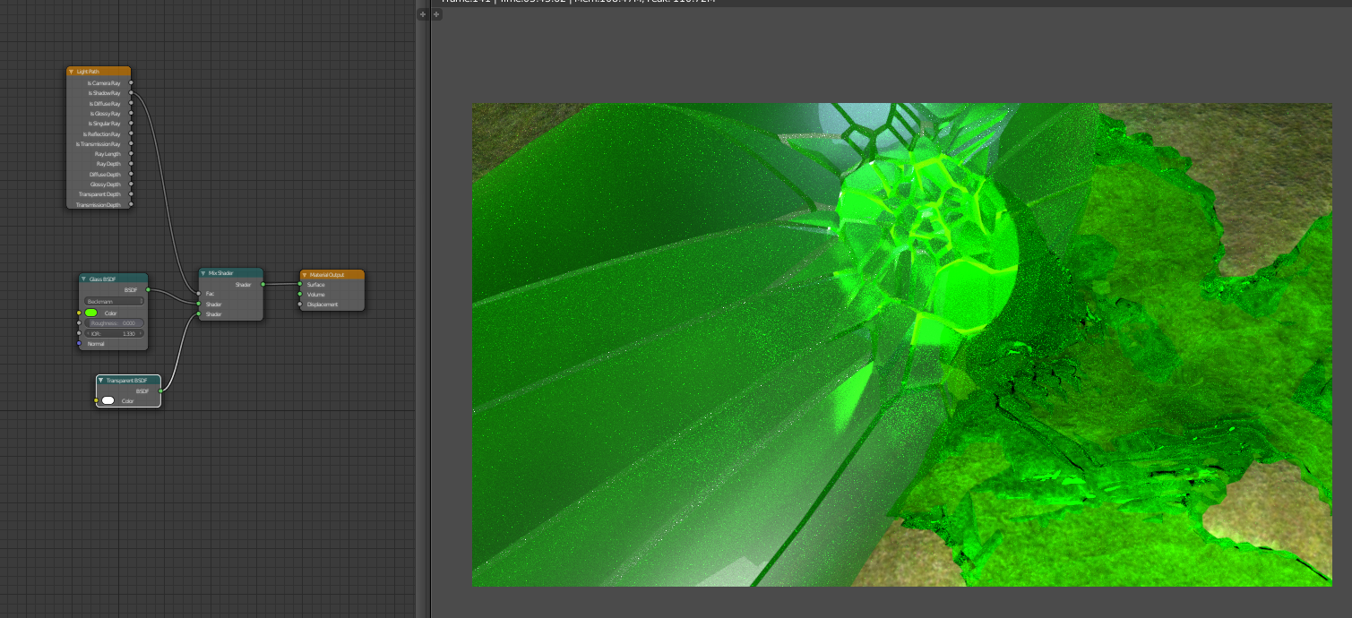Click the Is Camera Ray output socket
The width and height of the screenshot is (1352, 618).
point(131,82)
